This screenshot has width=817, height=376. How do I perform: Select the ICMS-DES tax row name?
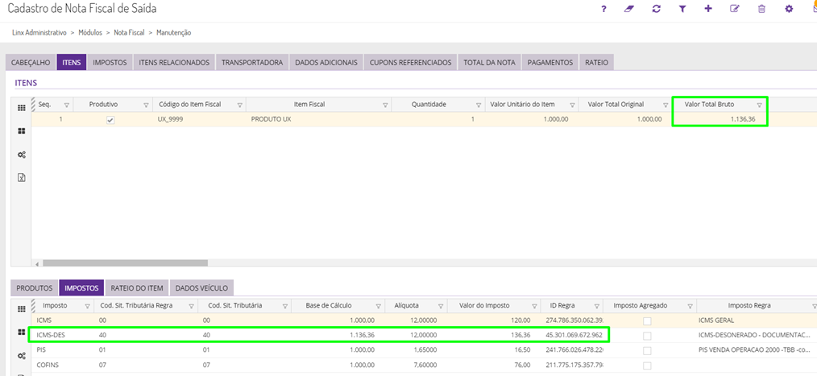click(50, 335)
